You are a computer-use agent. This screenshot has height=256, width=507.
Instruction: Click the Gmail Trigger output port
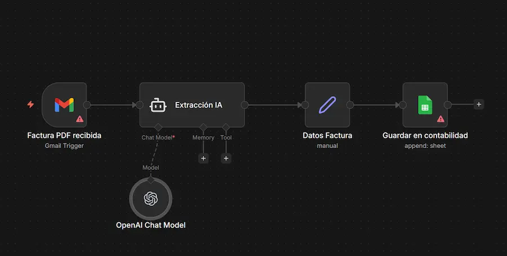(x=87, y=105)
